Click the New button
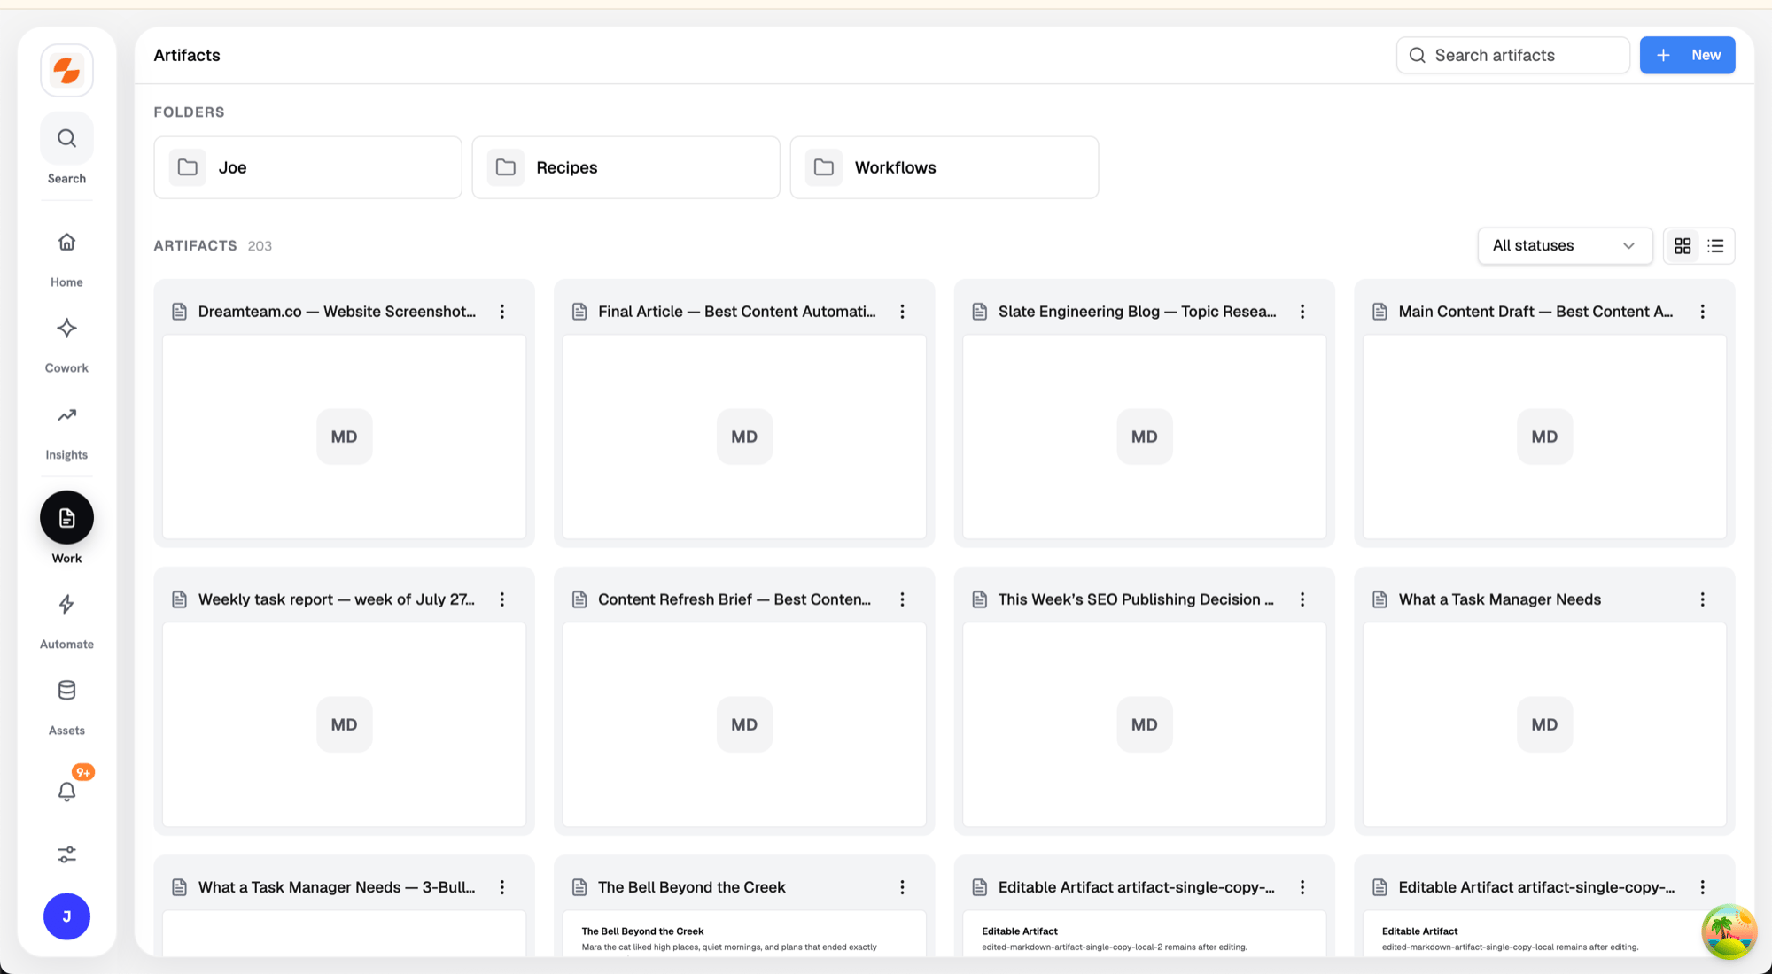Screen dimensions: 1772x974 click(x=1687, y=55)
